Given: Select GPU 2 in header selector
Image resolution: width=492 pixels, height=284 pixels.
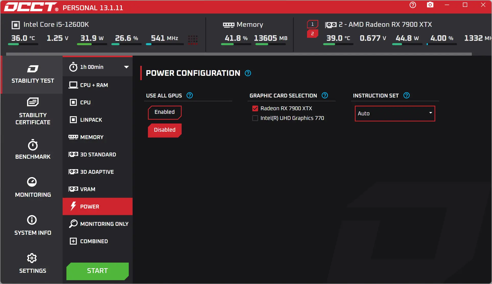Looking at the screenshot, I should coord(312,34).
